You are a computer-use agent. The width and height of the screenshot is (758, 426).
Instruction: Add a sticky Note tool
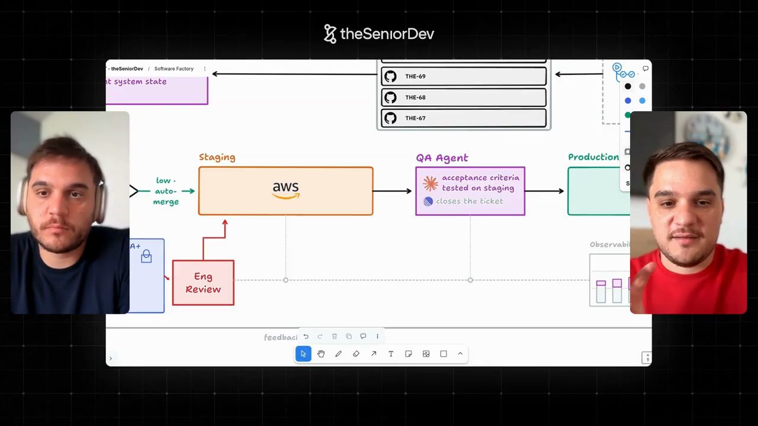click(409, 354)
